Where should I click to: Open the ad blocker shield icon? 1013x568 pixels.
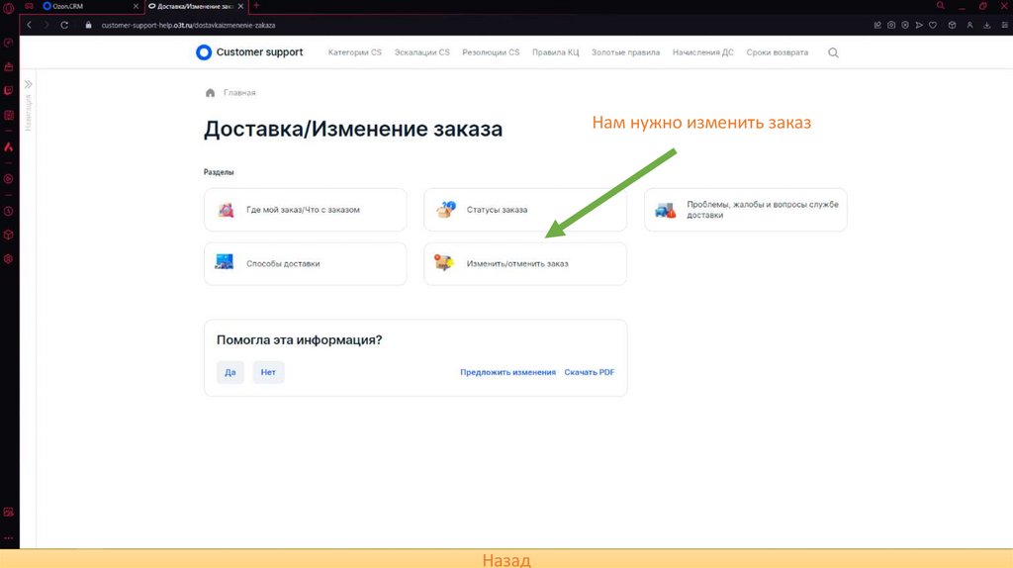click(905, 25)
